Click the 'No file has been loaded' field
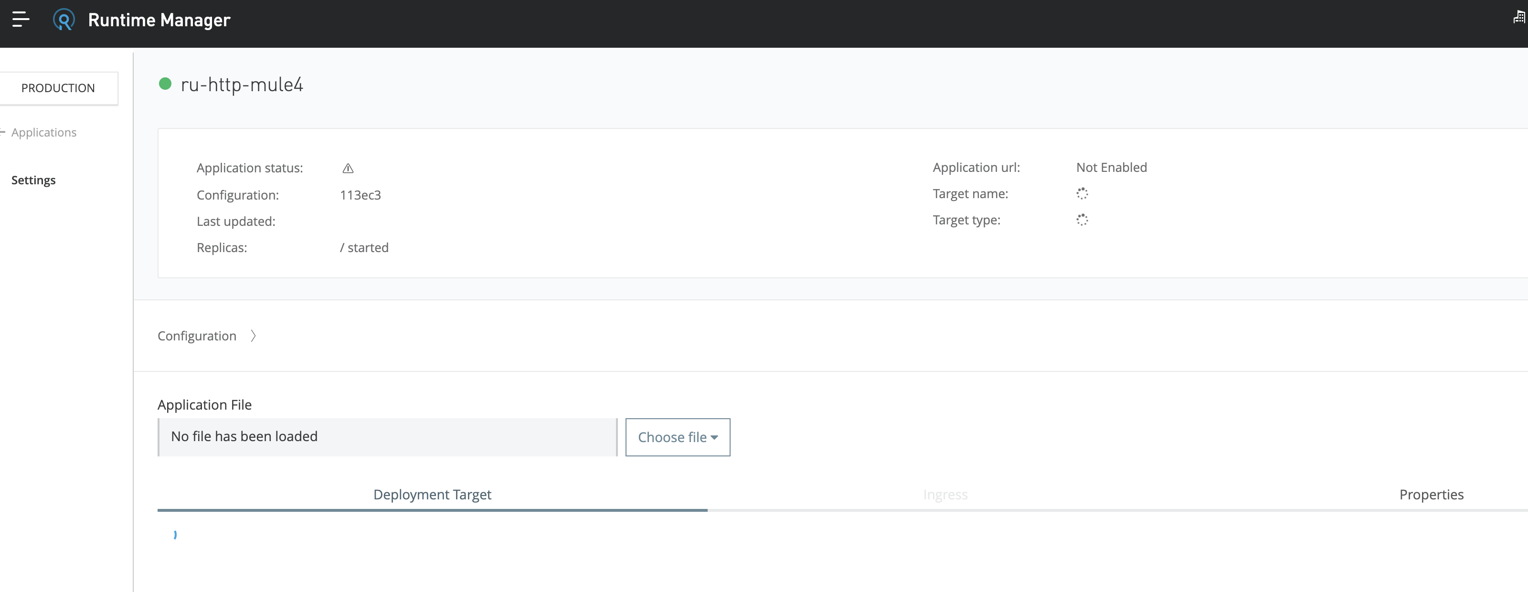 click(x=387, y=437)
